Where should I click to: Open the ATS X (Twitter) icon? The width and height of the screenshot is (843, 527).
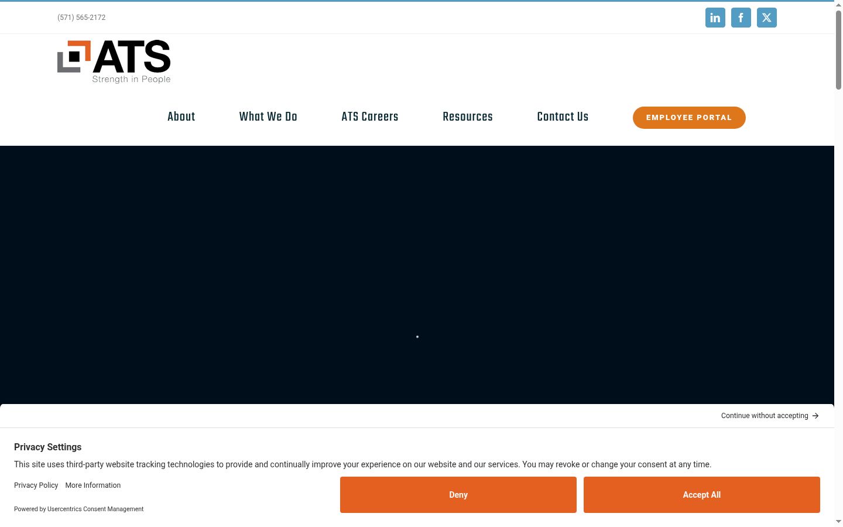click(767, 18)
